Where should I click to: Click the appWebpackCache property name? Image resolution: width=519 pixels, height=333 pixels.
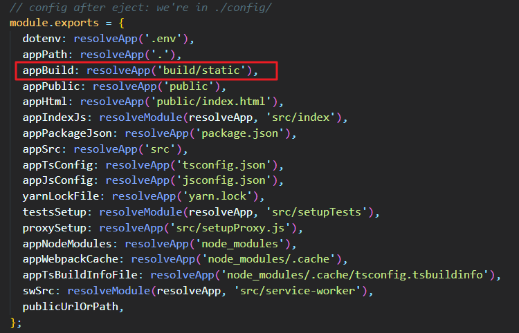[71, 259]
